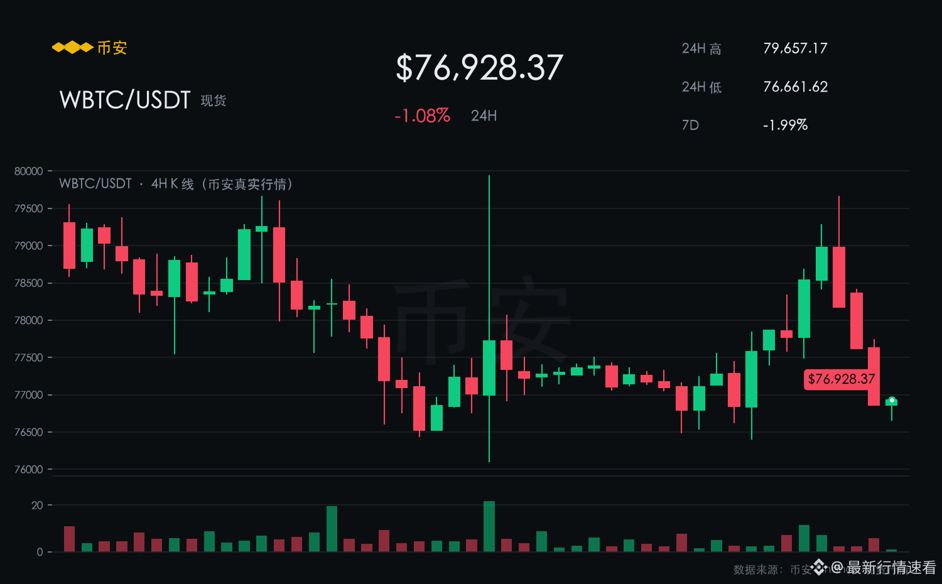Viewport: 942px width, 584px height.
Task: Click the 现货 spot label
Action: tap(214, 100)
